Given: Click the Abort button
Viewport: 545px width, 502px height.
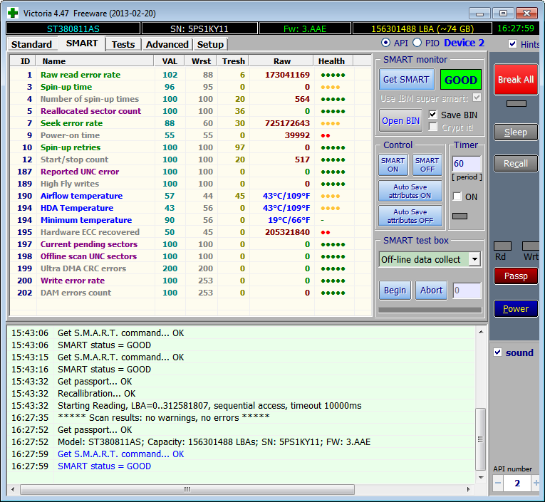Looking at the screenshot, I should [x=431, y=290].
